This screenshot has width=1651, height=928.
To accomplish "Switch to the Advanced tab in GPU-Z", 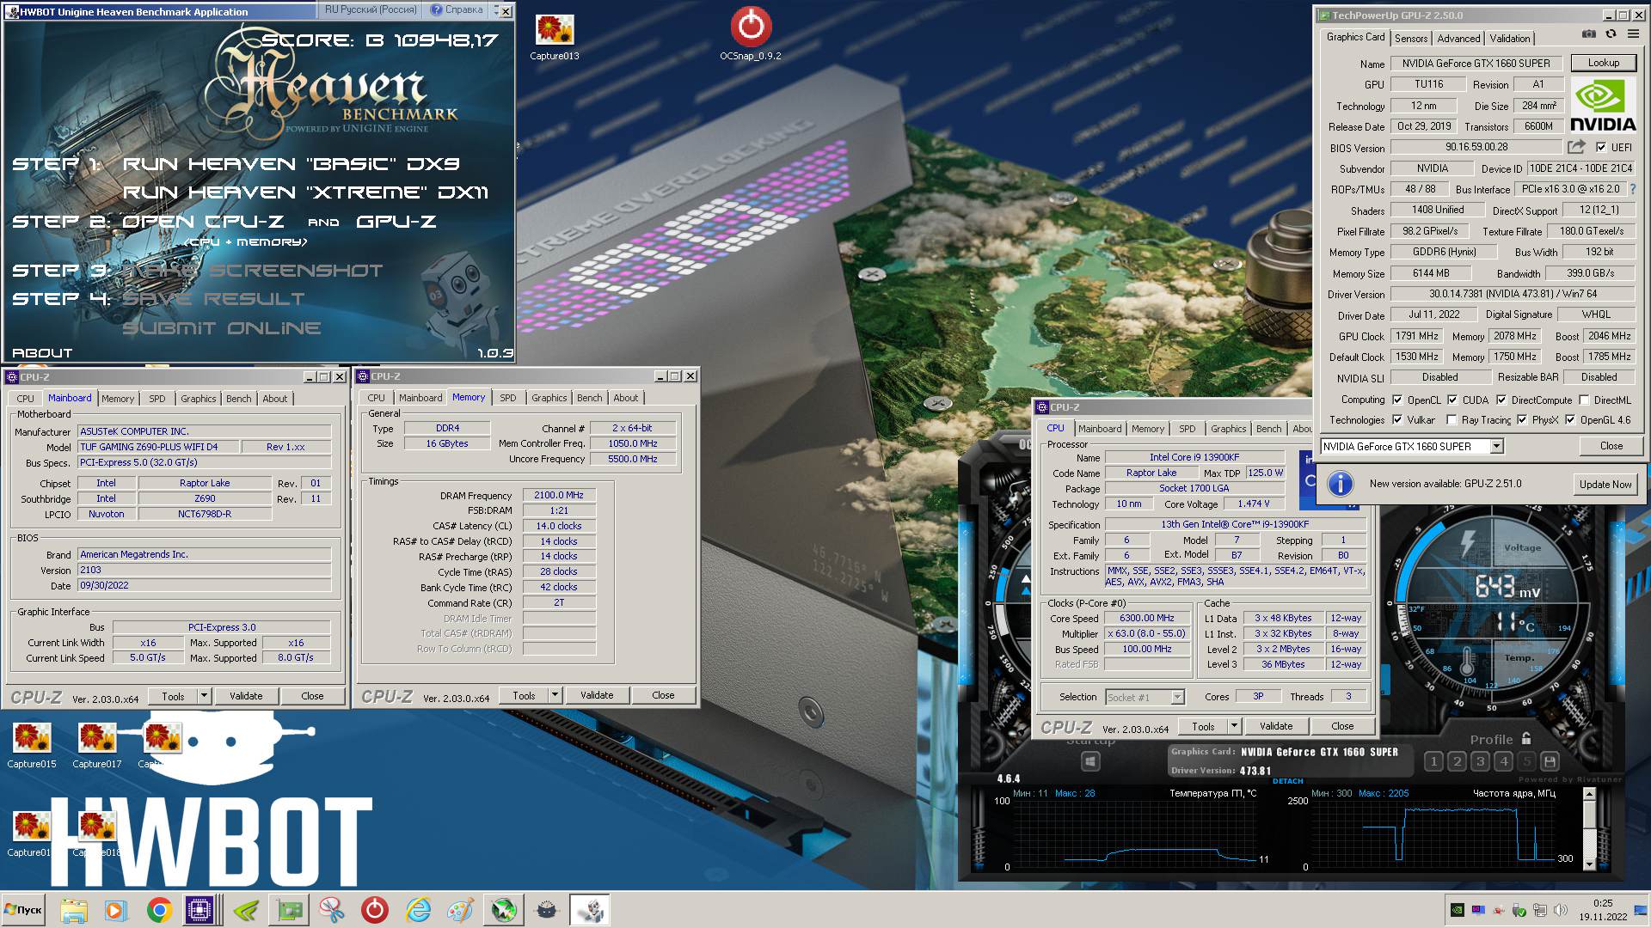I will (x=1458, y=39).
